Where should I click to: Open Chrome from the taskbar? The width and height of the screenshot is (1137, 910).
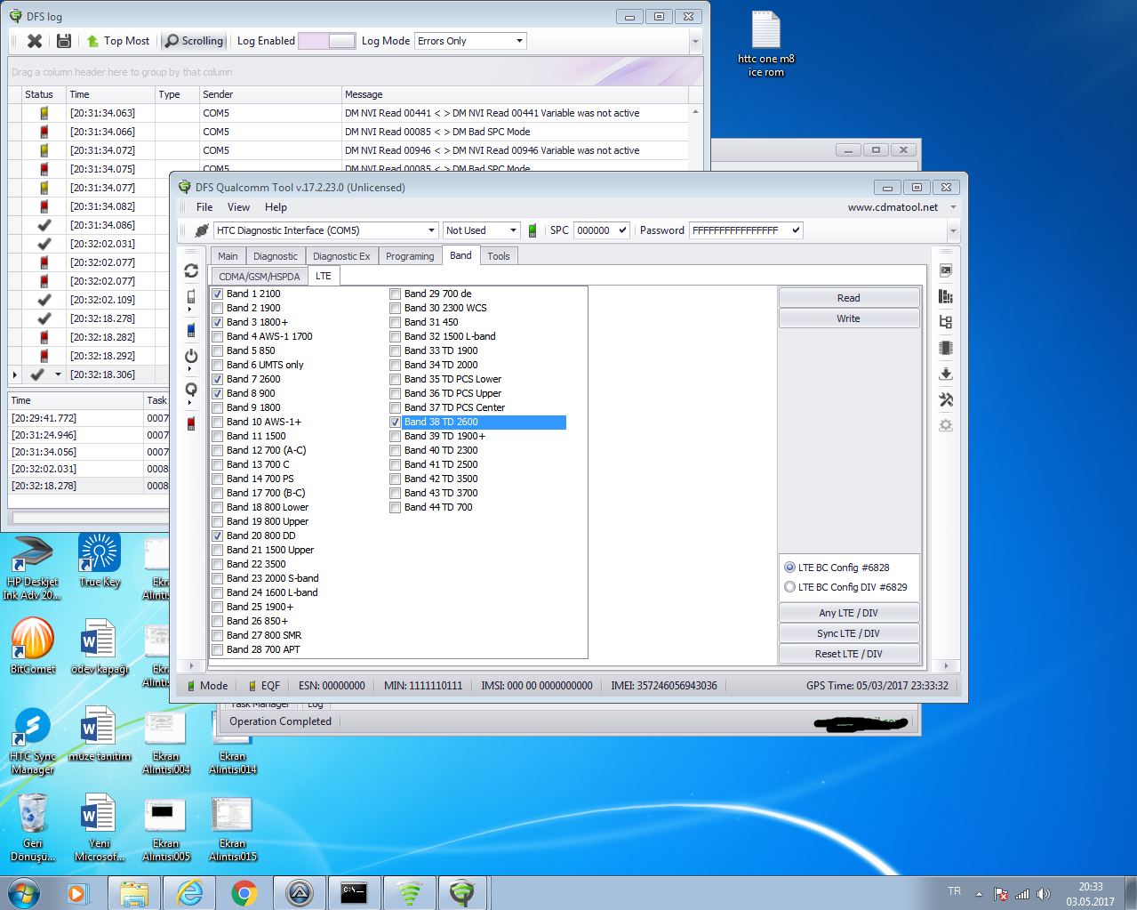click(x=244, y=893)
